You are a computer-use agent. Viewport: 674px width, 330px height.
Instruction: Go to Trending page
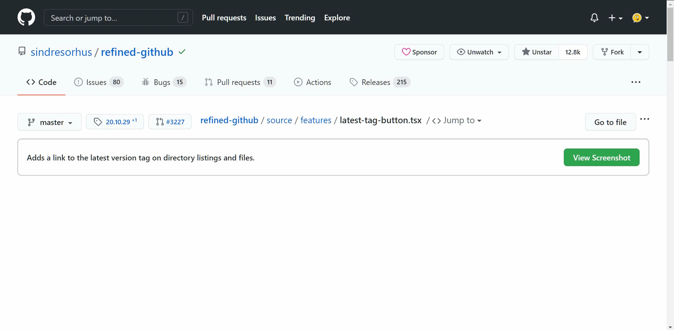click(300, 18)
